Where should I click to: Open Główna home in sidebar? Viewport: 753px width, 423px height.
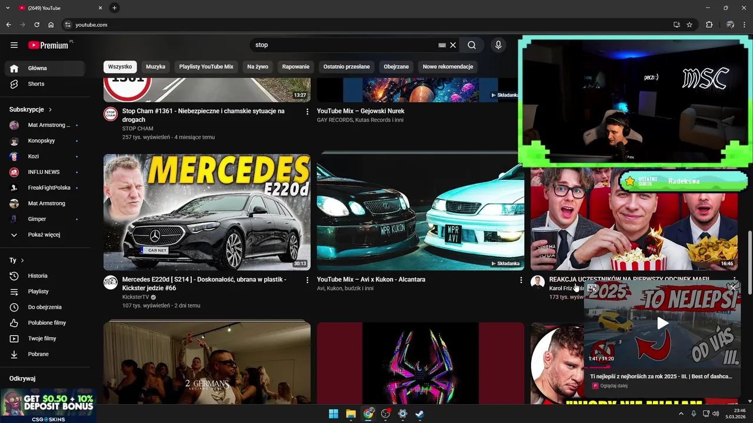pos(45,68)
